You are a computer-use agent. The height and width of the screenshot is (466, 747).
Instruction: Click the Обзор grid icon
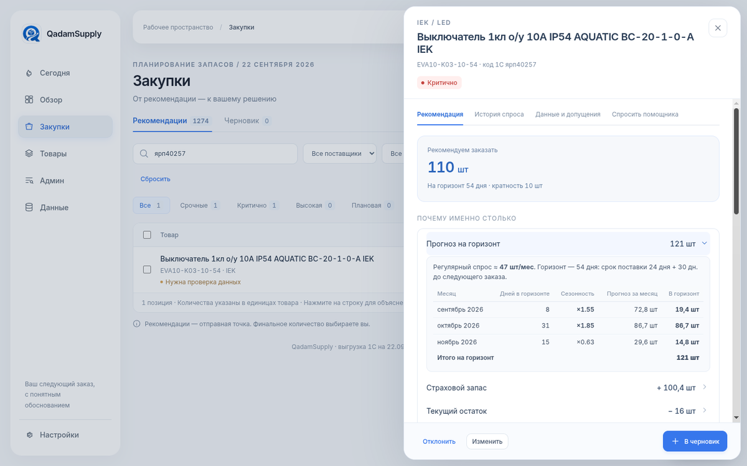click(x=29, y=99)
